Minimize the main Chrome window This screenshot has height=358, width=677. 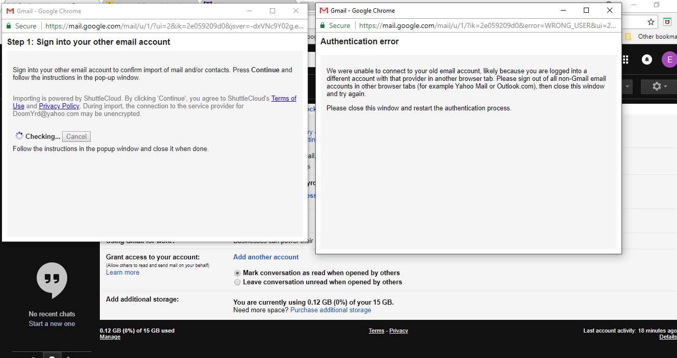(633, 5)
